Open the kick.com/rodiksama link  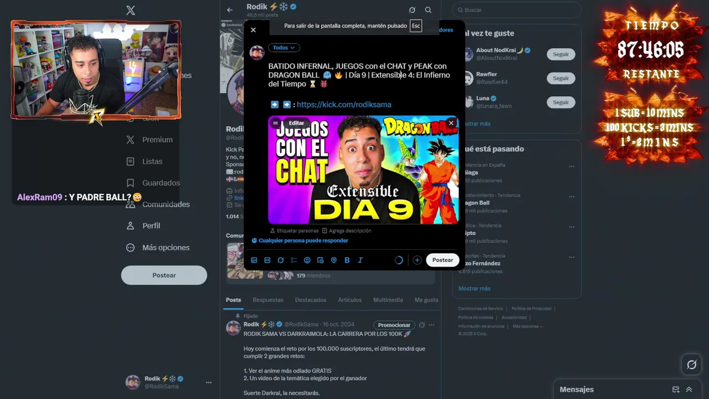[344, 104]
